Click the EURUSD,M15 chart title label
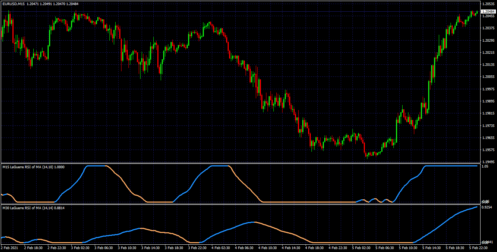 (13, 4)
